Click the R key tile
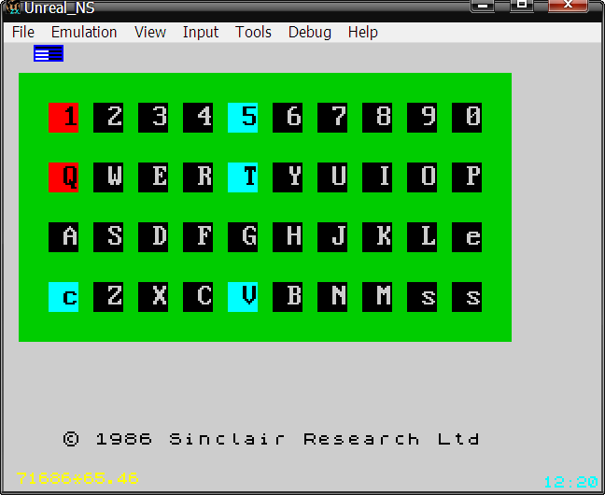Image resolution: width=605 pixels, height=495 pixels. coord(198,177)
